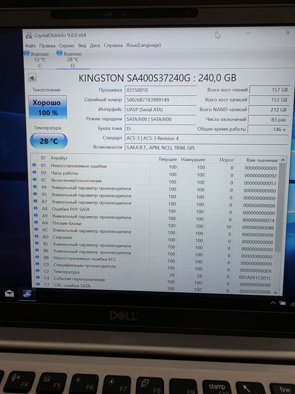The image size is (295, 394).
Task: Click the scroll-down arrow of attribute list
Action: point(276,293)
